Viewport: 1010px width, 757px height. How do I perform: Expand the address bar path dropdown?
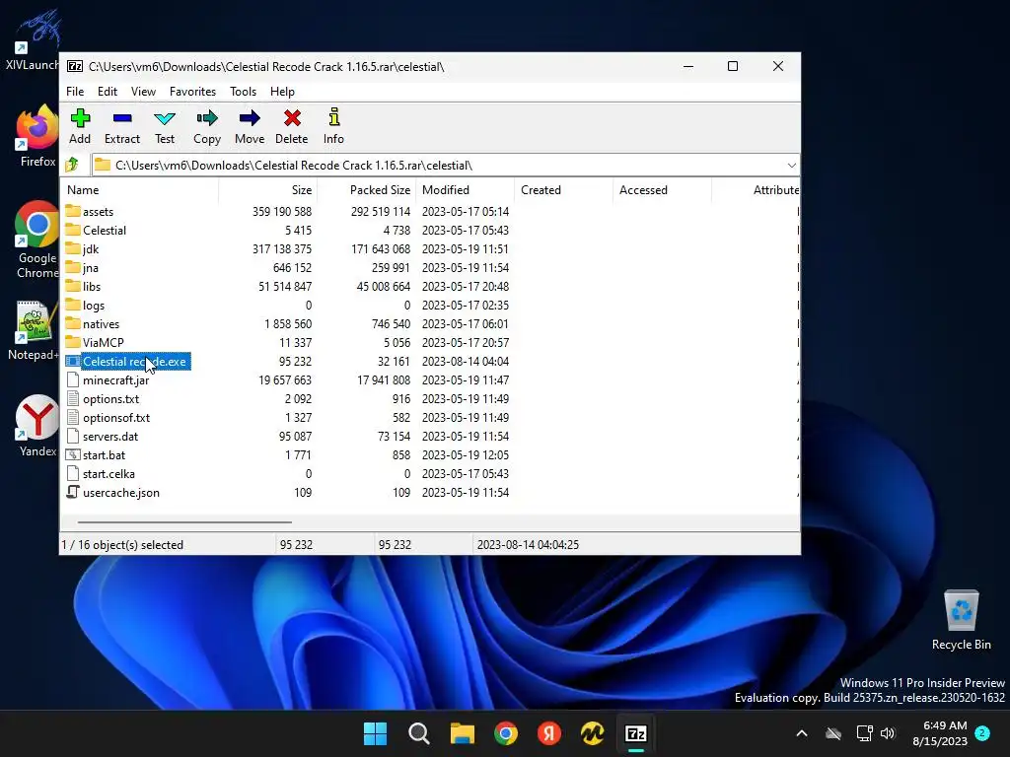pyautogui.click(x=791, y=166)
